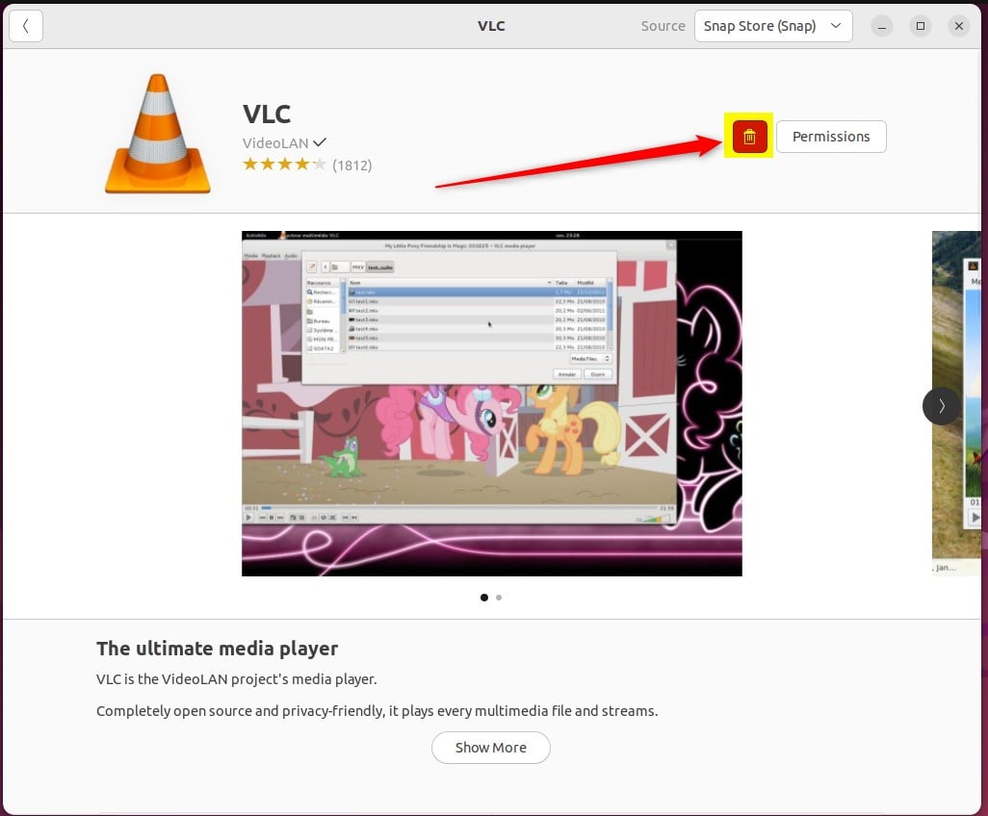Open the Permissions settings

831,137
